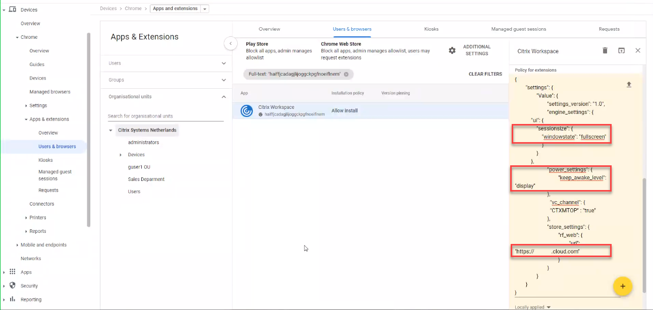Click the Search for organisational units field
This screenshot has width=653, height=310.
click(x=166, y=116)
